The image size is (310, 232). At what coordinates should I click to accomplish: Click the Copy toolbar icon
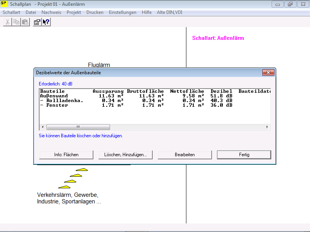point(16,22)
